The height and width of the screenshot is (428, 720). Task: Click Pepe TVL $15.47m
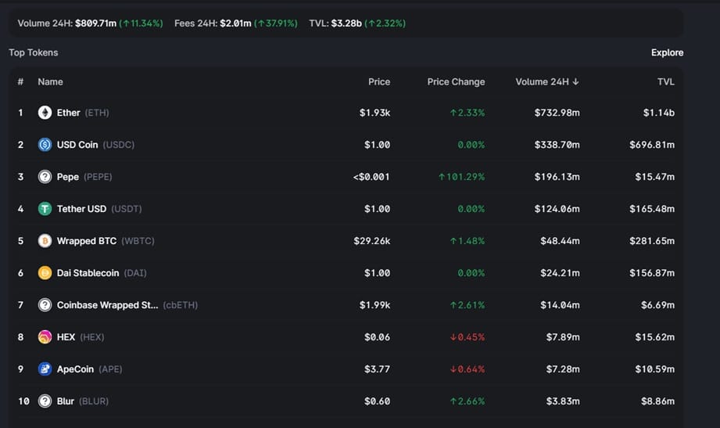pyautogui.click(x=655, y=177)
